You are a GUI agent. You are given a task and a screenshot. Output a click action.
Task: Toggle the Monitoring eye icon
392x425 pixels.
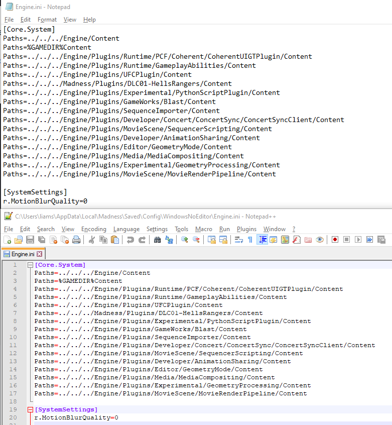pyautogui.click(x=320, y=240)
